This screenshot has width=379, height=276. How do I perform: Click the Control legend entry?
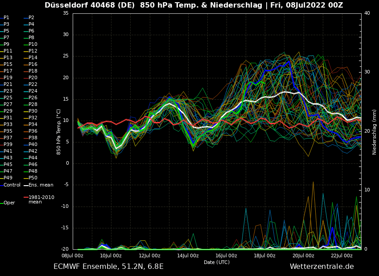pyautogui.click(x=12, y=185)
